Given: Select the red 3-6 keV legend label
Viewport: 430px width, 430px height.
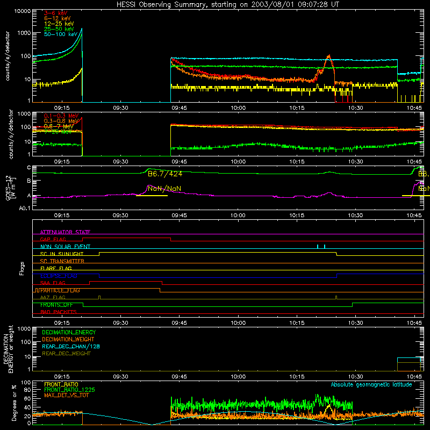Looking at the screenshot, I should 55,13.
